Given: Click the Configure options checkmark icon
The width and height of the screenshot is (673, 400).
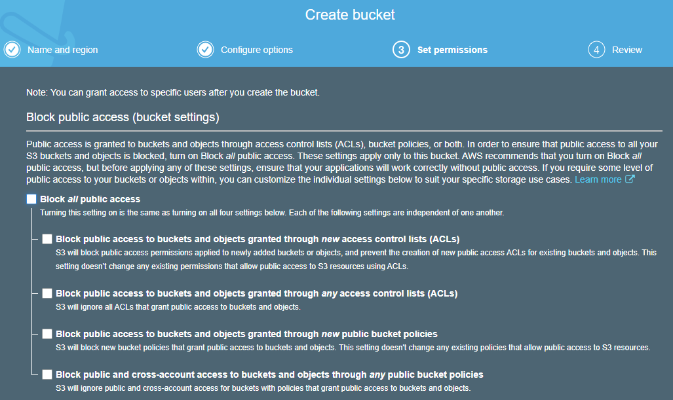Looking at the screenshot, I should (206, 50).
